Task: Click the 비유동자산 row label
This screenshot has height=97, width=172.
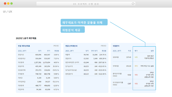Action: click(21, 58)
